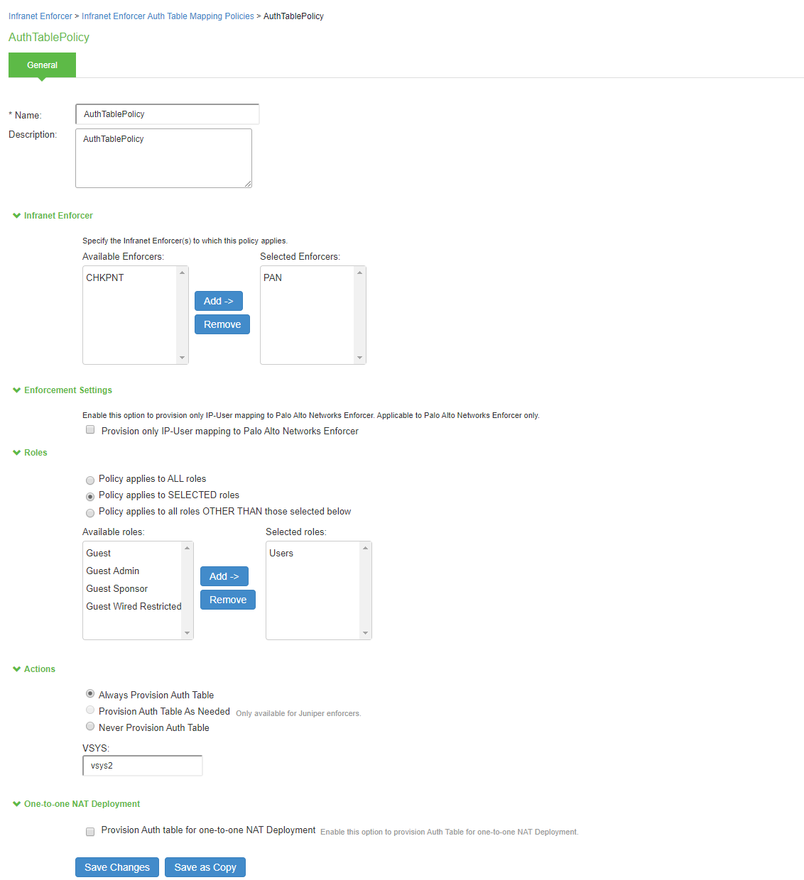Select PAN in Selected Enforcers
804x880 pixels.
click(x=273, y=277)
